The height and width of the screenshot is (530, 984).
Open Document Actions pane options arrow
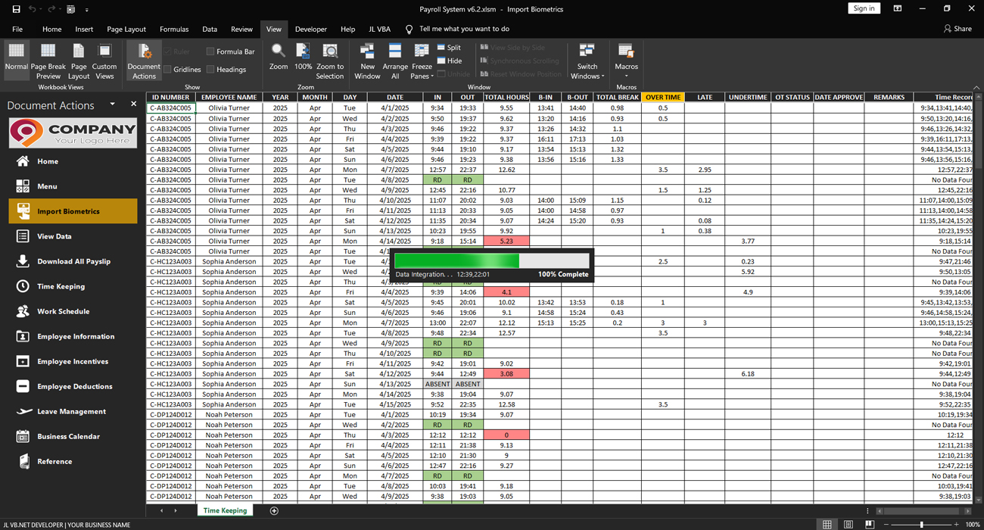click(x=112, y=104)
